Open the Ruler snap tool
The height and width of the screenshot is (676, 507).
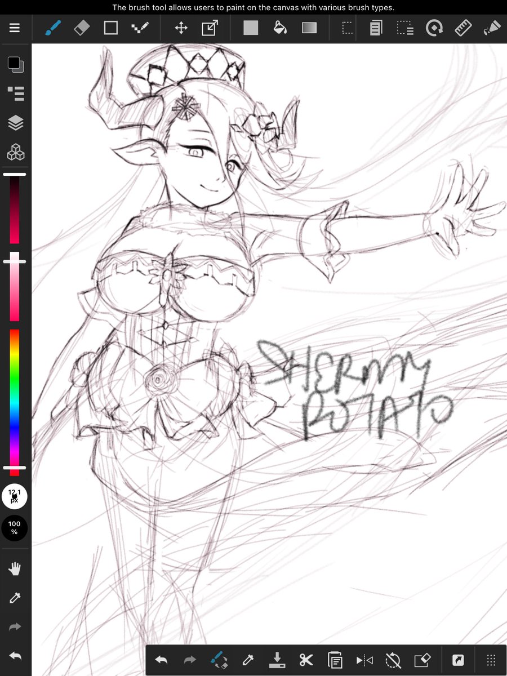(463, 28)
